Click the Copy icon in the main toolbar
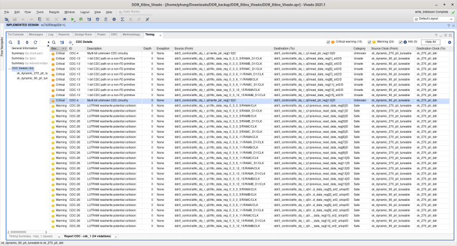 pos(39,19)
